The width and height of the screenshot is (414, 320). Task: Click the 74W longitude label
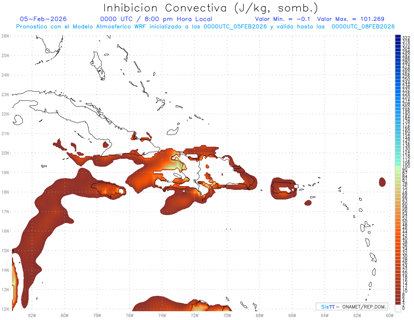click(162, 315)
